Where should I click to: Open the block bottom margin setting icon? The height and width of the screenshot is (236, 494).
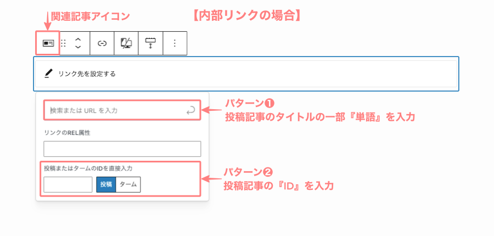pyautogui.click(x=150, y=43)
